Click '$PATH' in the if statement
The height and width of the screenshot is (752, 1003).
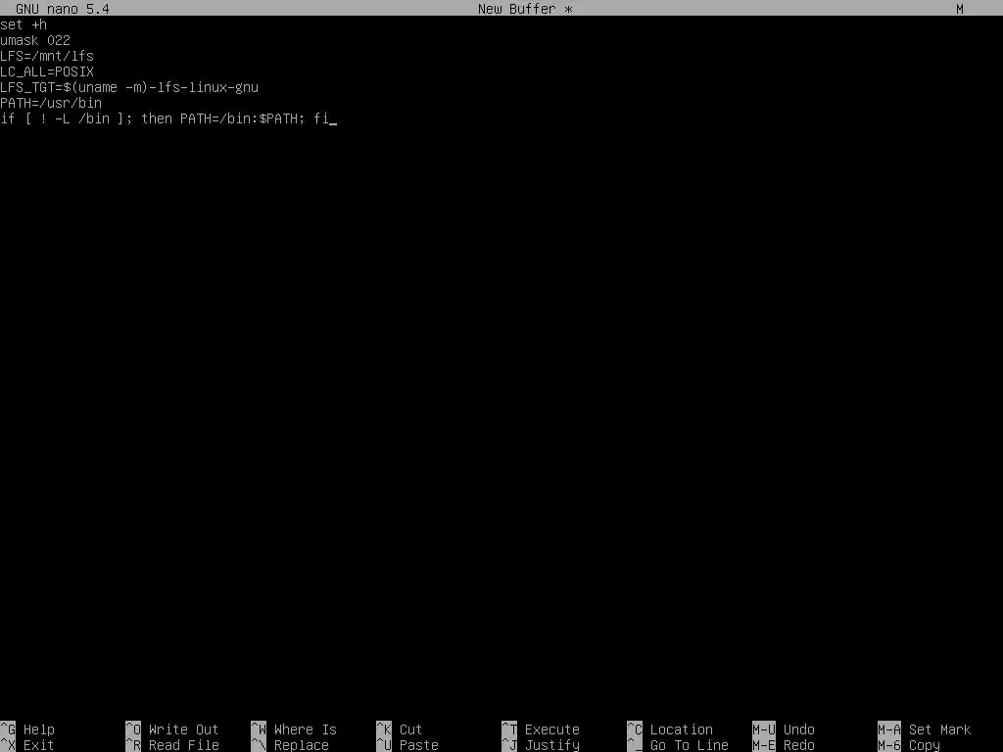[x=278, y=118]
